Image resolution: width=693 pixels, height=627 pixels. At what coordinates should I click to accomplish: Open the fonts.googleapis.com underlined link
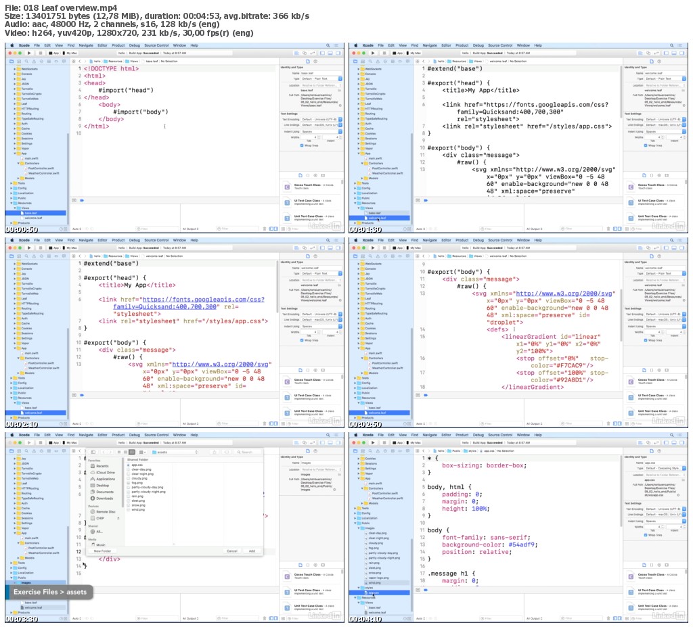(x=203, y=299)
